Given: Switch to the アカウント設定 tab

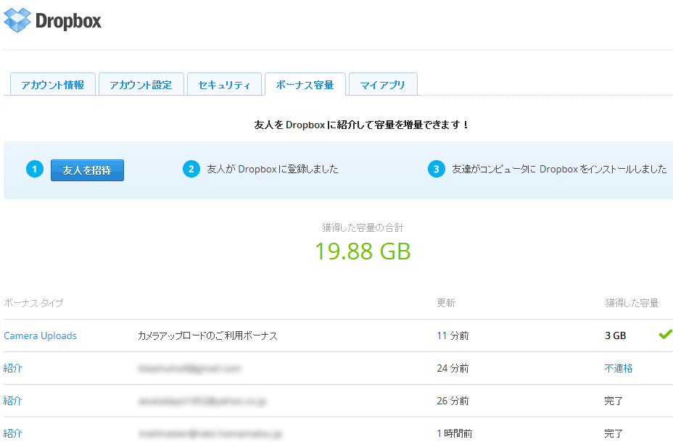Looking at the screenshot, I should coord(141,85).
